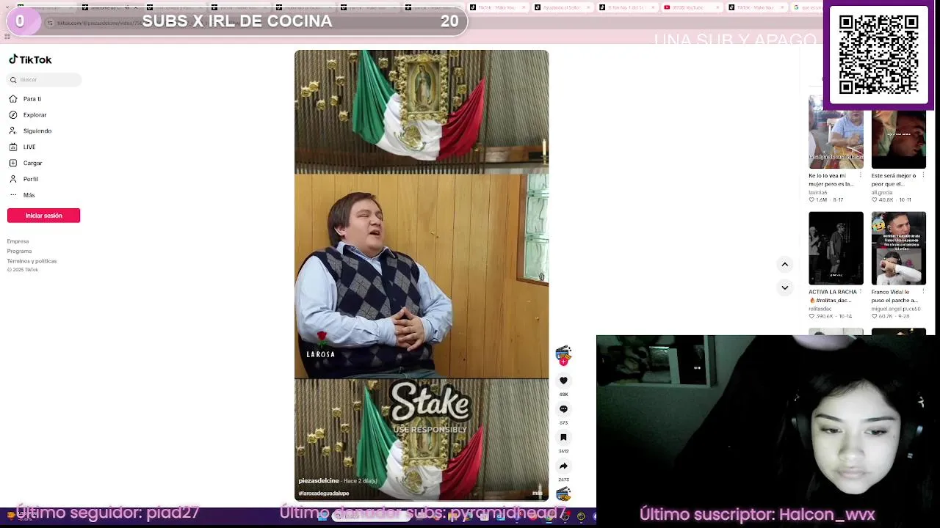Image resolution: width=940 pixels, height=528 pixels.
Task: Click the search magnifier icon
Action: pos(13,79)
